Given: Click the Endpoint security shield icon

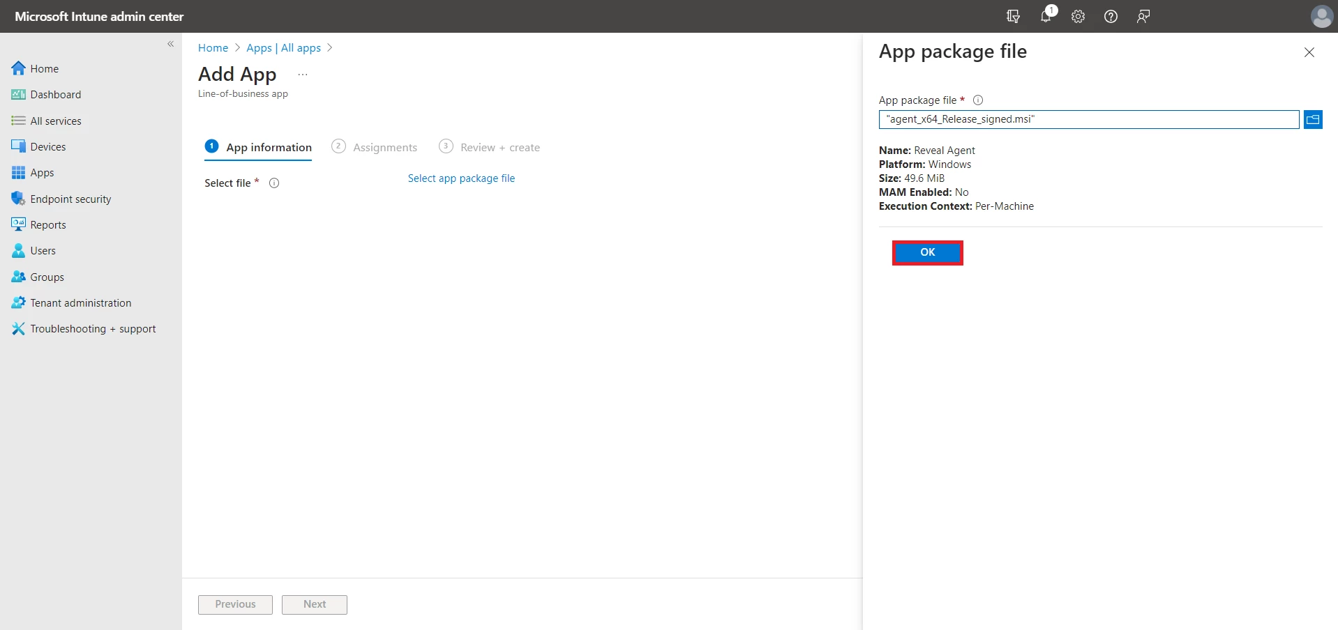Looking at the screenshot, I should (x=19, y=199).
